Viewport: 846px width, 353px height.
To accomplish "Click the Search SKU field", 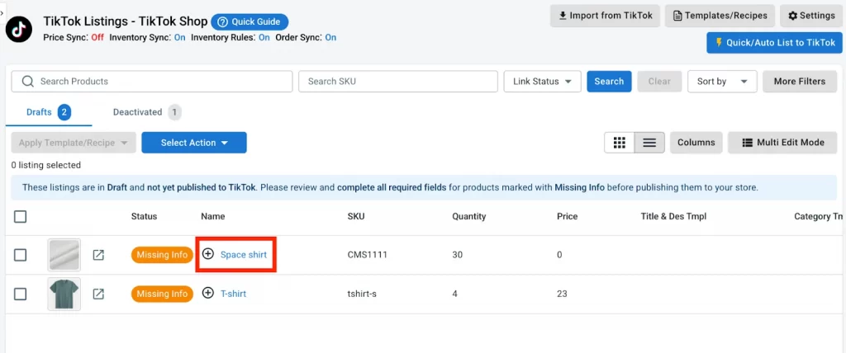I will pos(398,82).
